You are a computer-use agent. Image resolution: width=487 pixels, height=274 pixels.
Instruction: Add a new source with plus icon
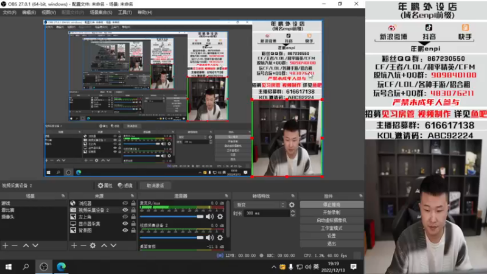click(x=74, y=245)
